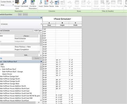This screenshot has height=104, width=127.
Task: Open Dale Hoffman Garage South view
Action: [x=10, y=81]
